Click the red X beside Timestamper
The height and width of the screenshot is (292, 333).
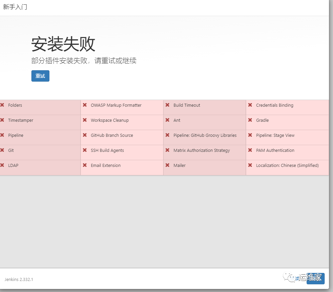[3, 120]
